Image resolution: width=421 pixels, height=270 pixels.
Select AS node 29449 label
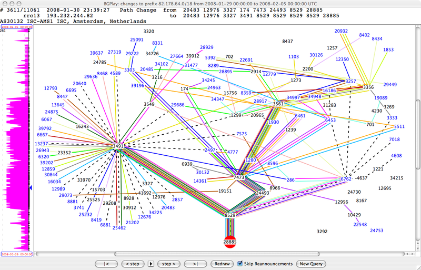click(390, 84)
